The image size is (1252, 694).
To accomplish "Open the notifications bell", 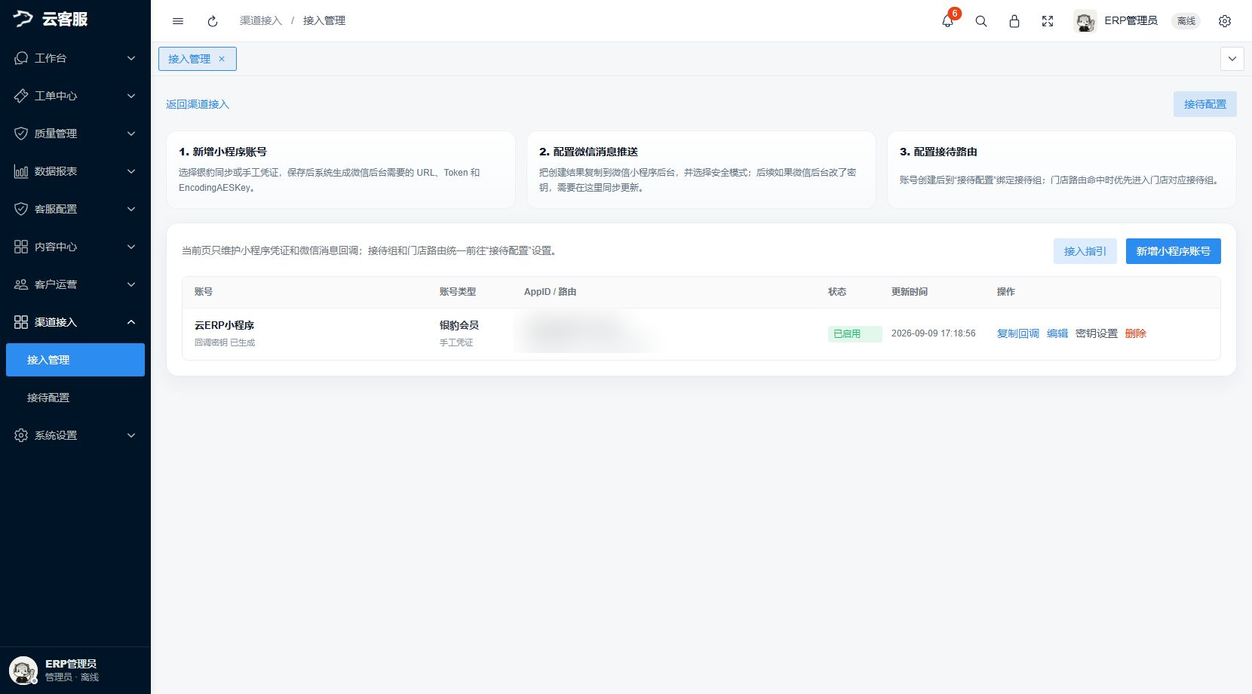I will click(x=948, y=21).
